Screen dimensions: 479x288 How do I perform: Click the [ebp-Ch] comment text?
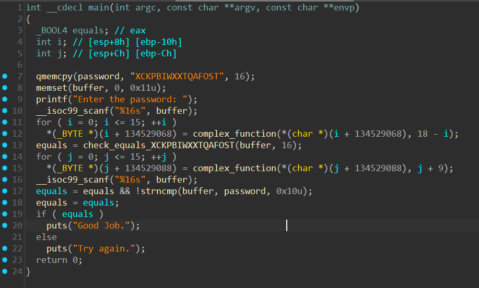[156, 53]
